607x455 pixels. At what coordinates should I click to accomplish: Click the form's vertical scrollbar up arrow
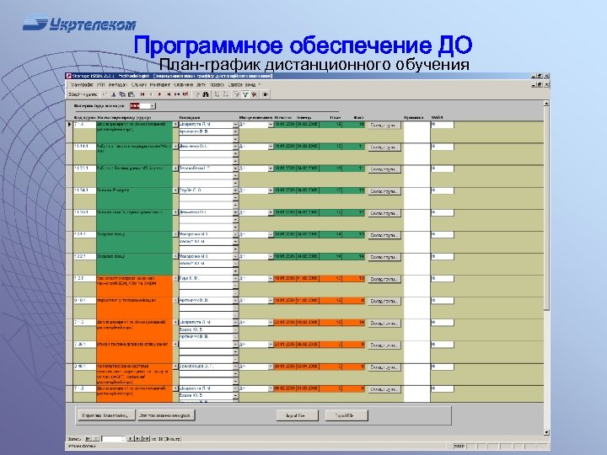(546, 104)
